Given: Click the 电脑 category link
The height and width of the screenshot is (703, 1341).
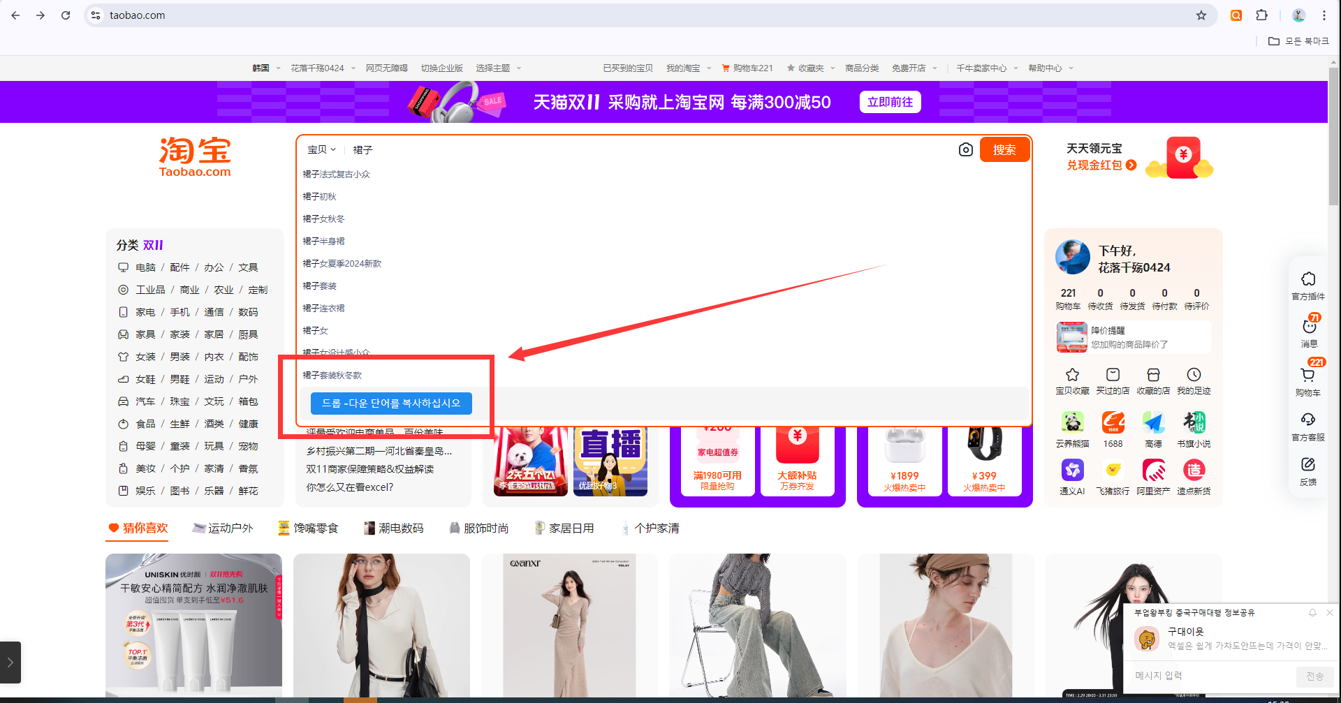Looking at the screenshot, I should (x=145, y=267).
